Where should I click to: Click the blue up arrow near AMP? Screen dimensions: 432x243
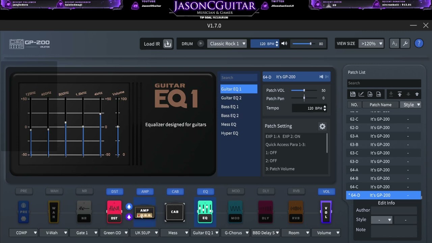129,207
